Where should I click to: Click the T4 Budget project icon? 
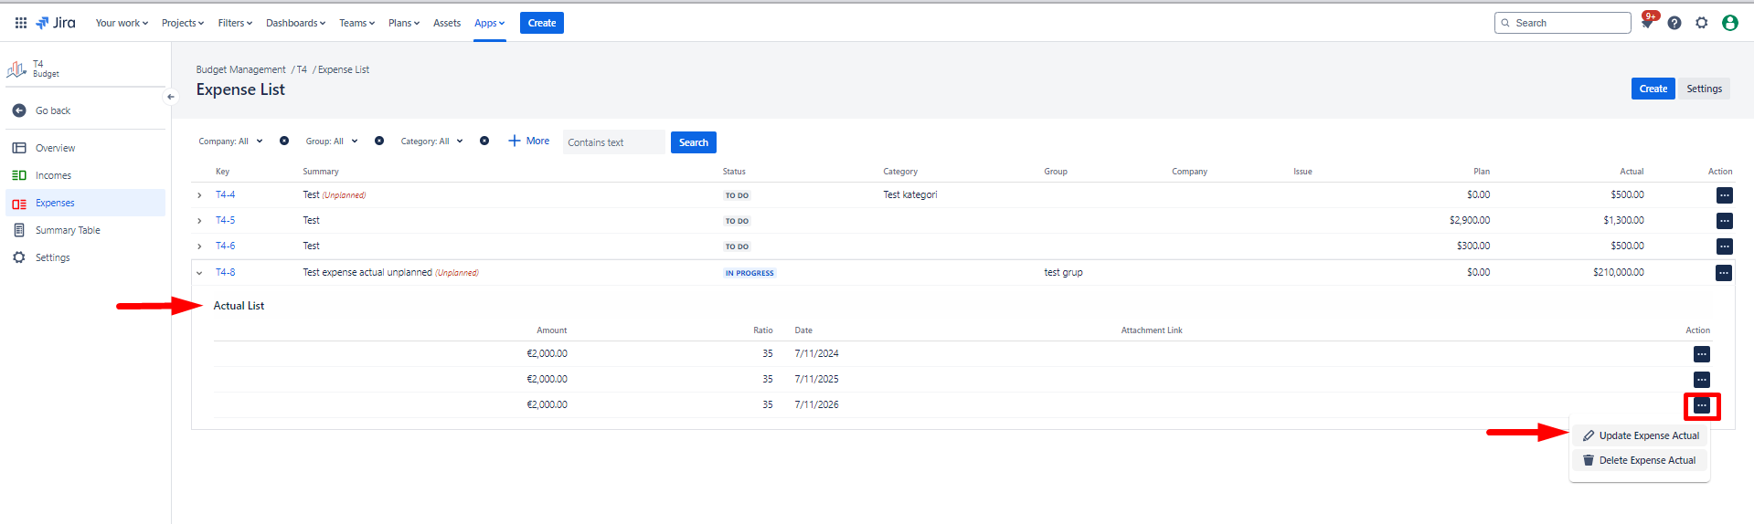[x=16, y=68]
